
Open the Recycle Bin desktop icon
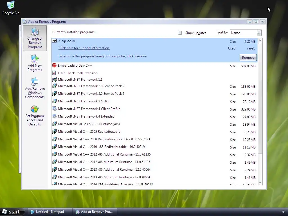[11, 8]
